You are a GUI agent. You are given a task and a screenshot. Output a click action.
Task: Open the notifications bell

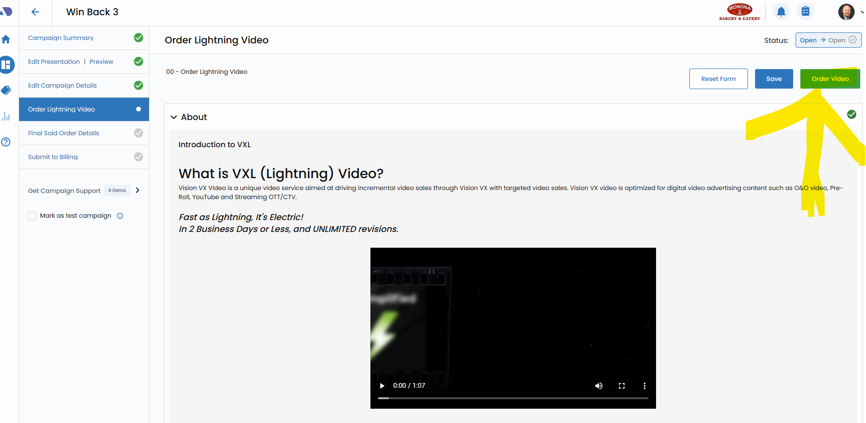[x=781, y=12]
